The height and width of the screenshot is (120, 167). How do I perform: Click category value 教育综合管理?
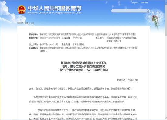click(x=78, y=44)
